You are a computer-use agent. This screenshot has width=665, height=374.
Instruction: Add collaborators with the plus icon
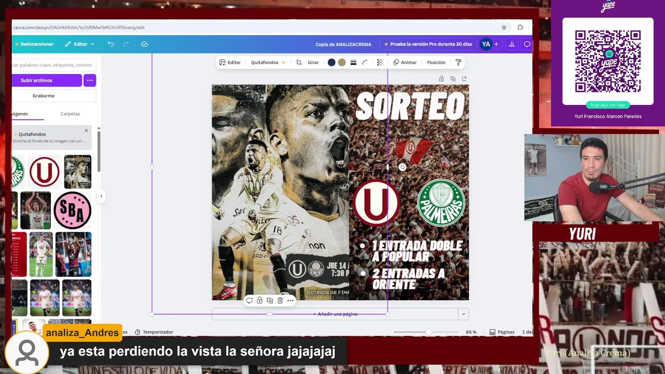[x=496, y=44]
